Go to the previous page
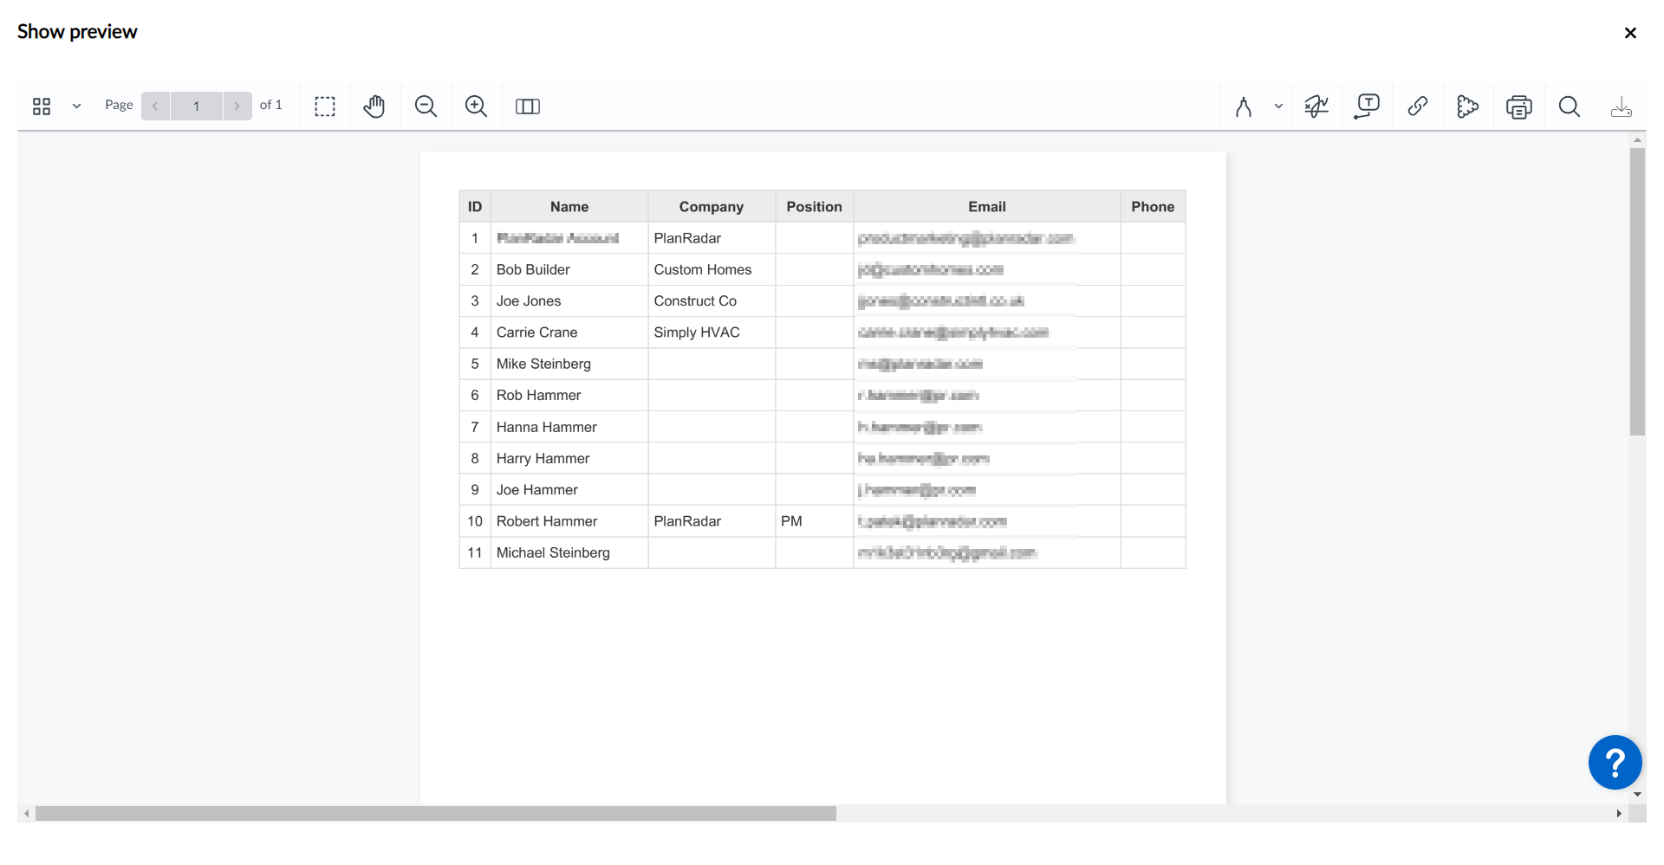This screenshot has width=1664, height=865. (155, 107)
